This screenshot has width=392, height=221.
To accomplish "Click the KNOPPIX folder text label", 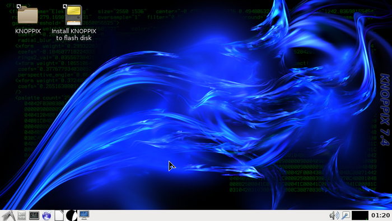I will (28, 31).
